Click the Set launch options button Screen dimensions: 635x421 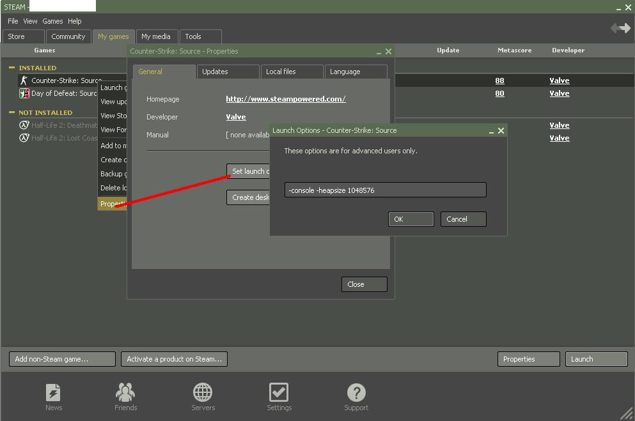[x=248, y=171]
